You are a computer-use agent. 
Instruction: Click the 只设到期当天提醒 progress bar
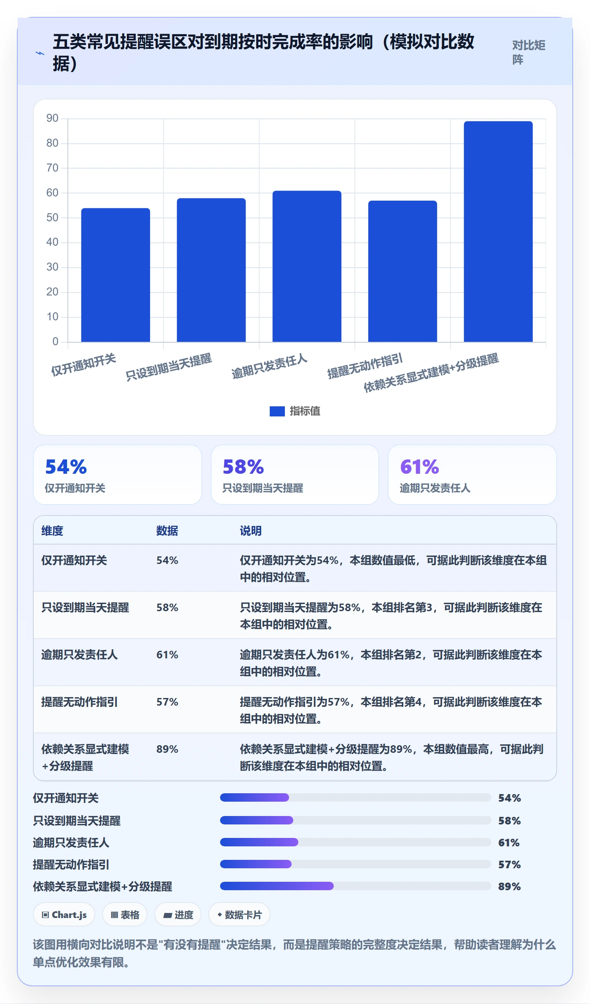point(355,820)
